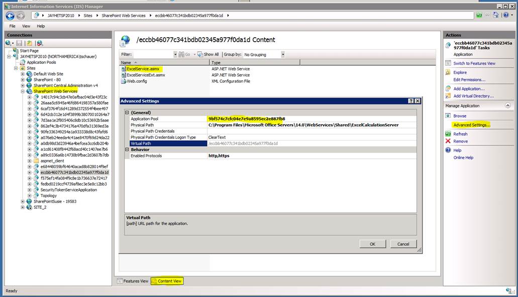Viewport: 518px width, 297px height.
Task: Sort by the Type column header
Action: (255, 62)
